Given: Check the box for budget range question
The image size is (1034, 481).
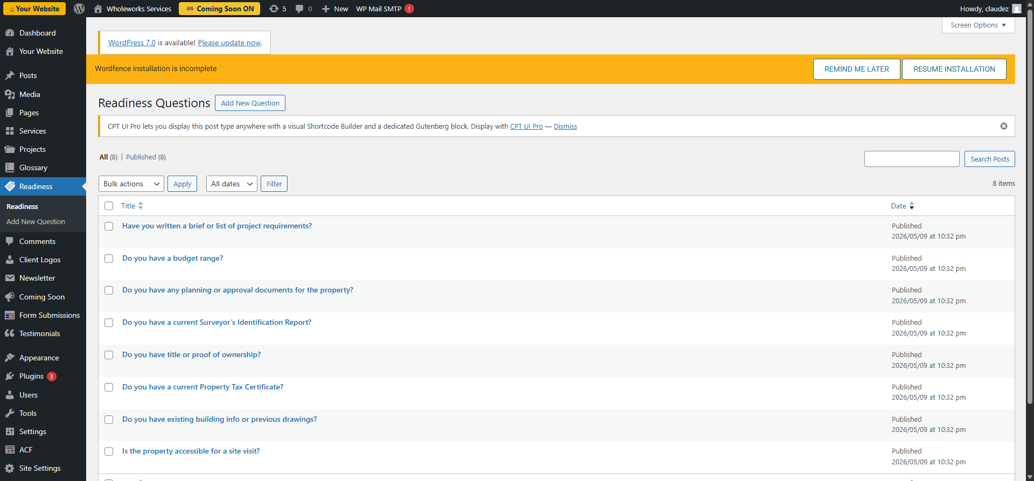Looking at the screenshot, I should (109, 259).
